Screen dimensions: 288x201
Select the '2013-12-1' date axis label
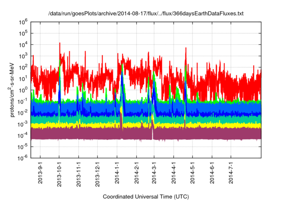point(98,175)
